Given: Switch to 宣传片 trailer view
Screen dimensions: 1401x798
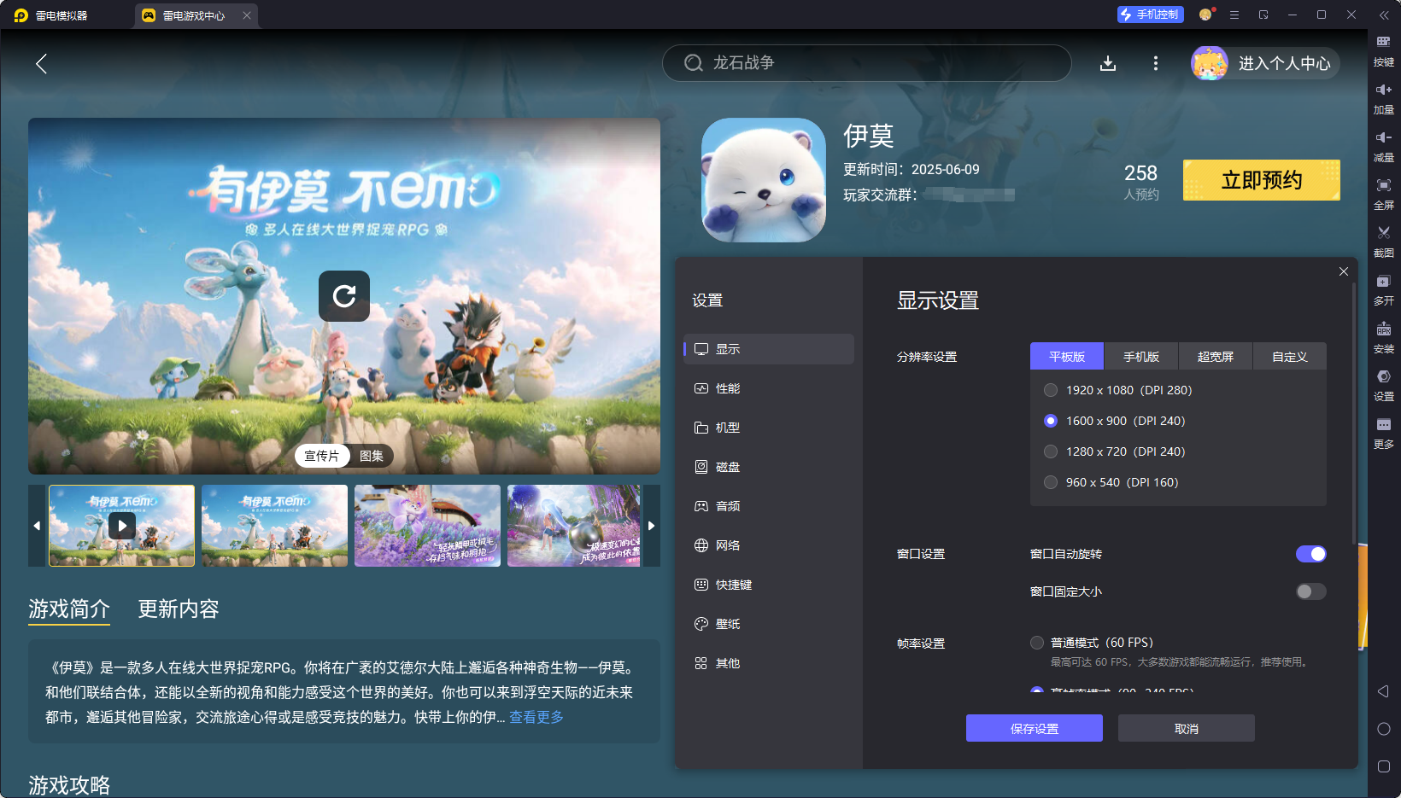Looking at the screenshot, I should [x=322, y=456].
